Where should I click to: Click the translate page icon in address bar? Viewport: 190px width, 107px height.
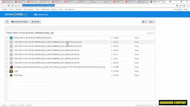pos(177,6)
